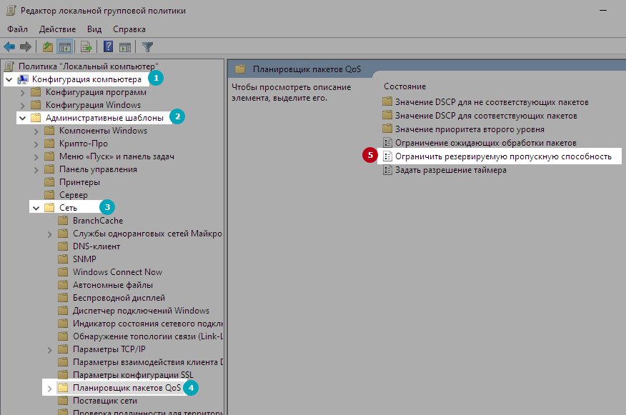626x415 pixels.
Task: Click folder icon of Значение приоритета второго уровня
Action: (387, 129)
